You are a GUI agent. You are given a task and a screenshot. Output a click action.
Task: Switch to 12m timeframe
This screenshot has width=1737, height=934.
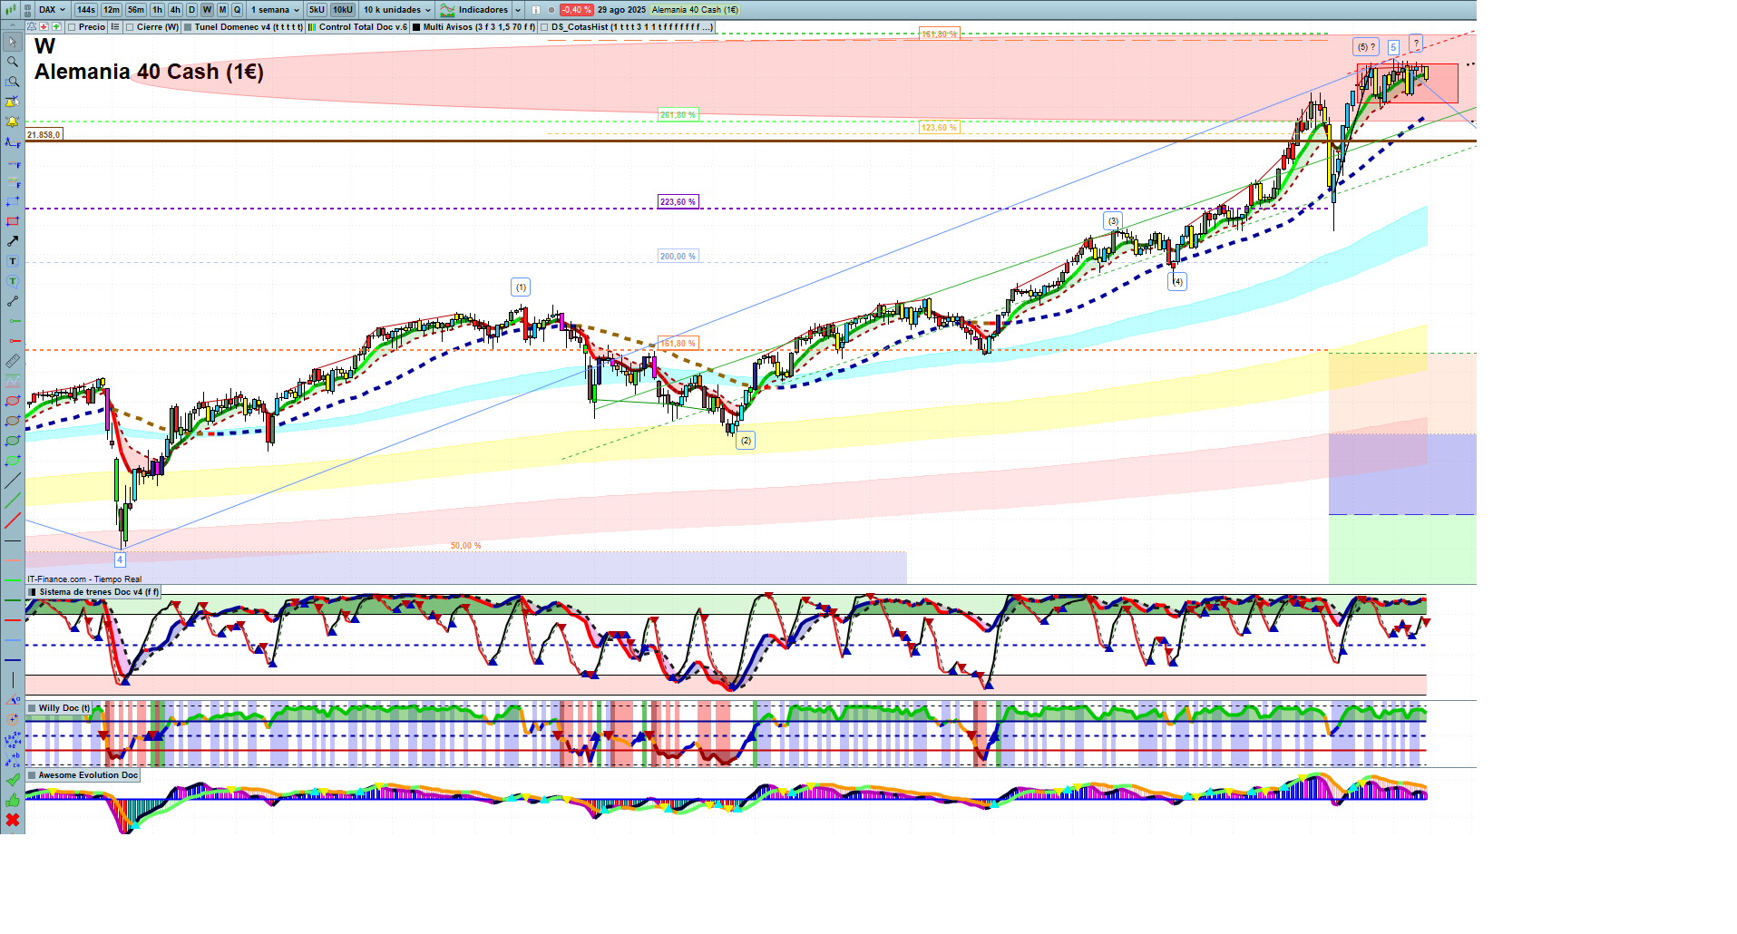112,10
